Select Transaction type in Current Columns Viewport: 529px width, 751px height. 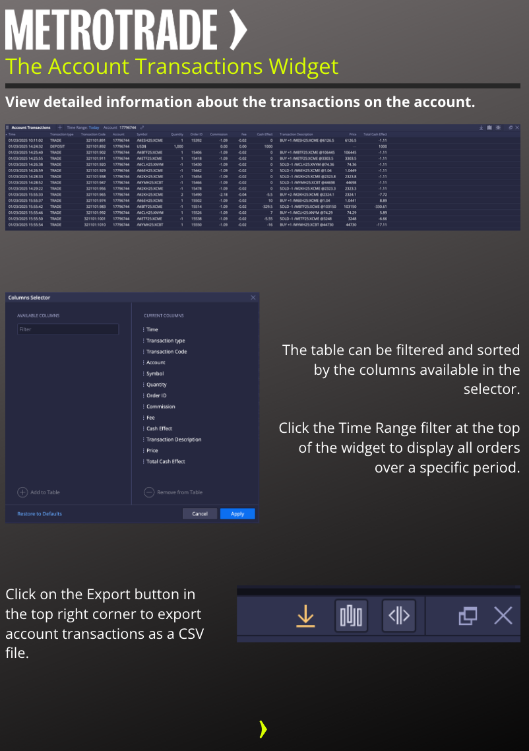[x=166, y=341]
